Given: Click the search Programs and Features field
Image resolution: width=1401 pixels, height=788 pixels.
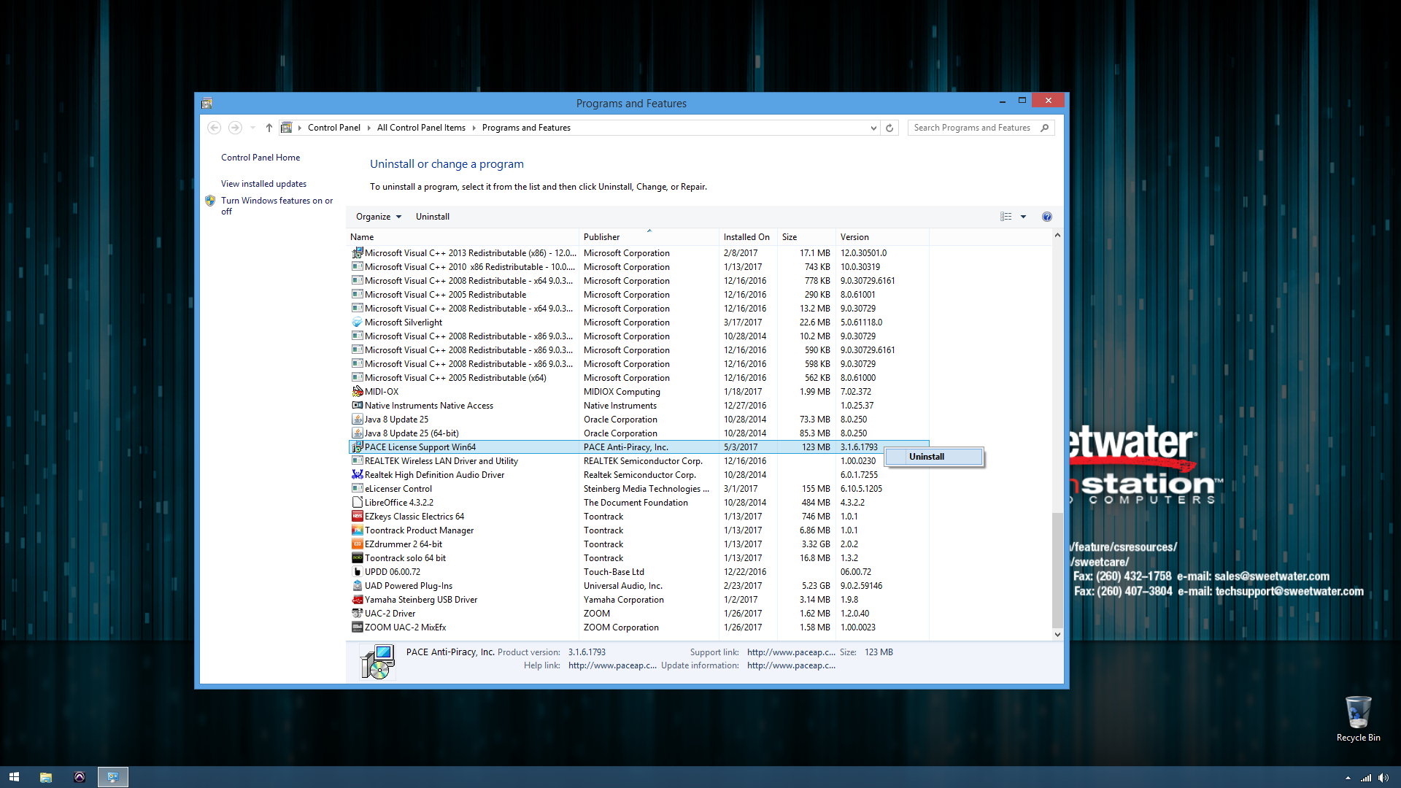Looking at the screenshot, I should pyautogui.click(x=975, y=127).
